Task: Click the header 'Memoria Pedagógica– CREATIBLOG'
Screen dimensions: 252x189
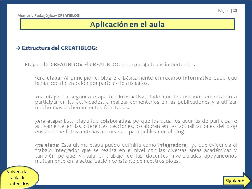Action: coord(48,15)
